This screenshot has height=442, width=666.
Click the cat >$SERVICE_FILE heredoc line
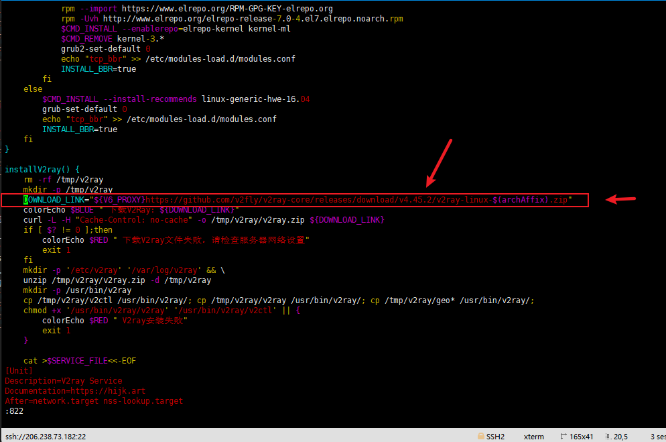click(x=80, y=361)
